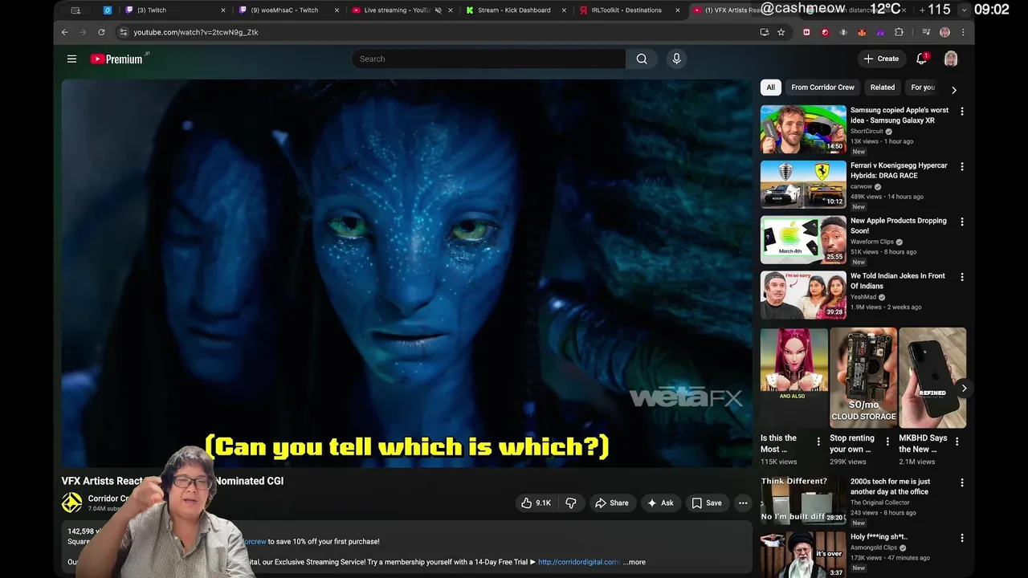Bookmark this page with the star icon
The height and width of the screenshot is (578, 1028).
781,32
